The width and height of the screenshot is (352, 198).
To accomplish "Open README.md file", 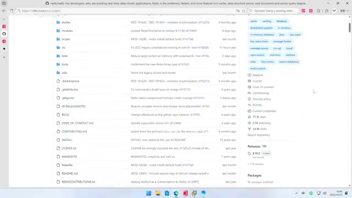I will [x=70, y=174].
